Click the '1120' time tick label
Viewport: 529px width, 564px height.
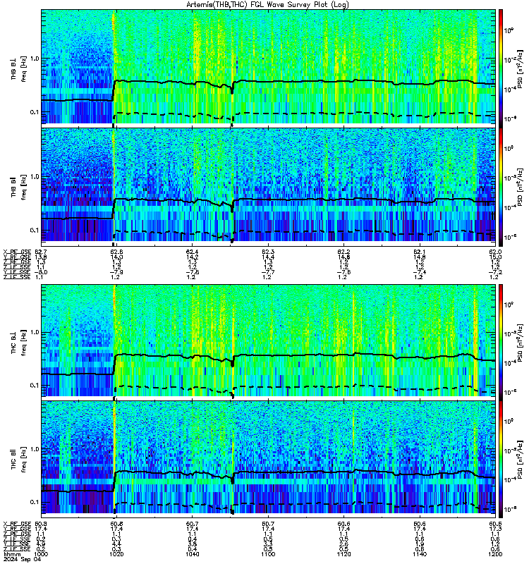click(x=343, y=554)
